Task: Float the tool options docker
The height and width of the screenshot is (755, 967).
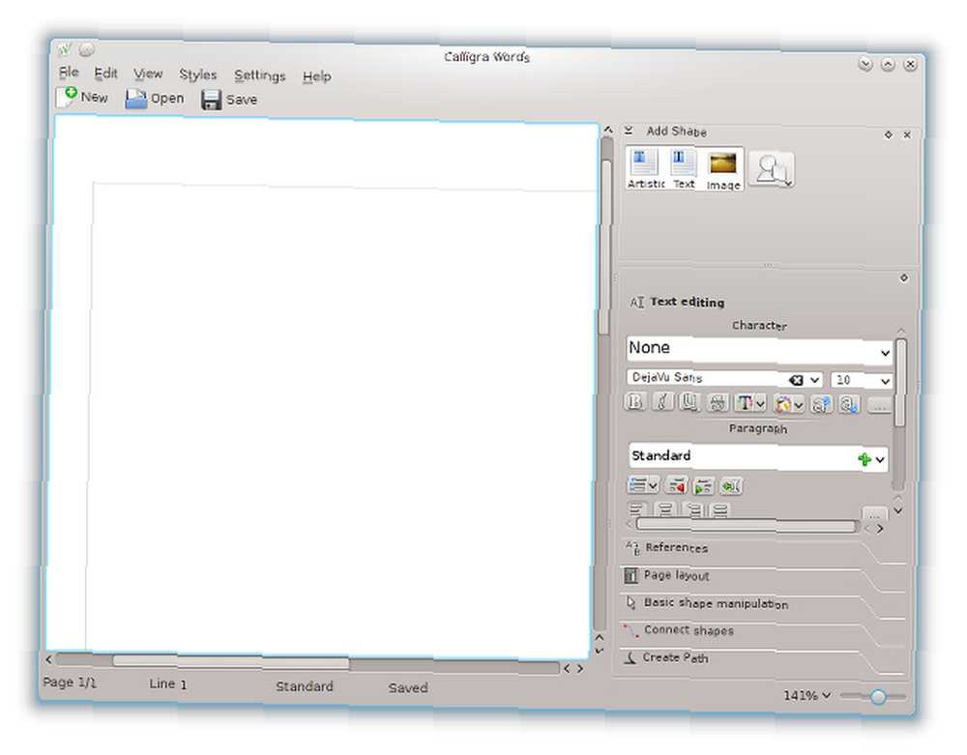Action: 903,278
